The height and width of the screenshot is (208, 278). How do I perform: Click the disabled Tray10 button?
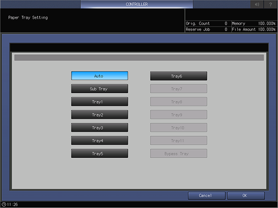click(179, 128)
